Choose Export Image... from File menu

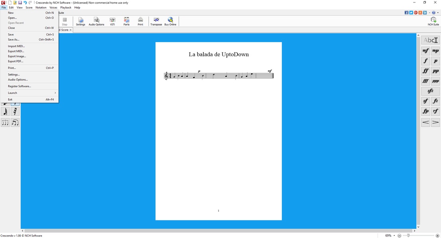29,56
